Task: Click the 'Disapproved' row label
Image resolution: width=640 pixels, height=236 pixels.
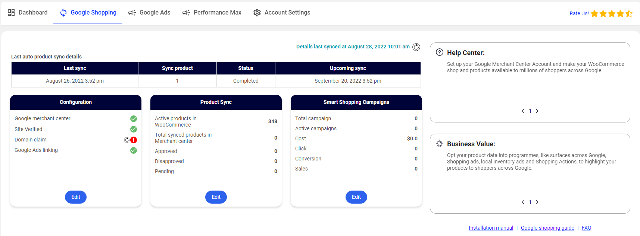Action: coord(169,161)
